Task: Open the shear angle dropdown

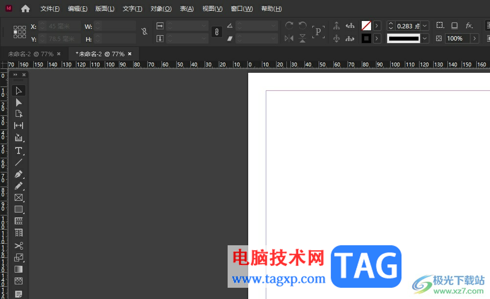Action: [274, 38]
